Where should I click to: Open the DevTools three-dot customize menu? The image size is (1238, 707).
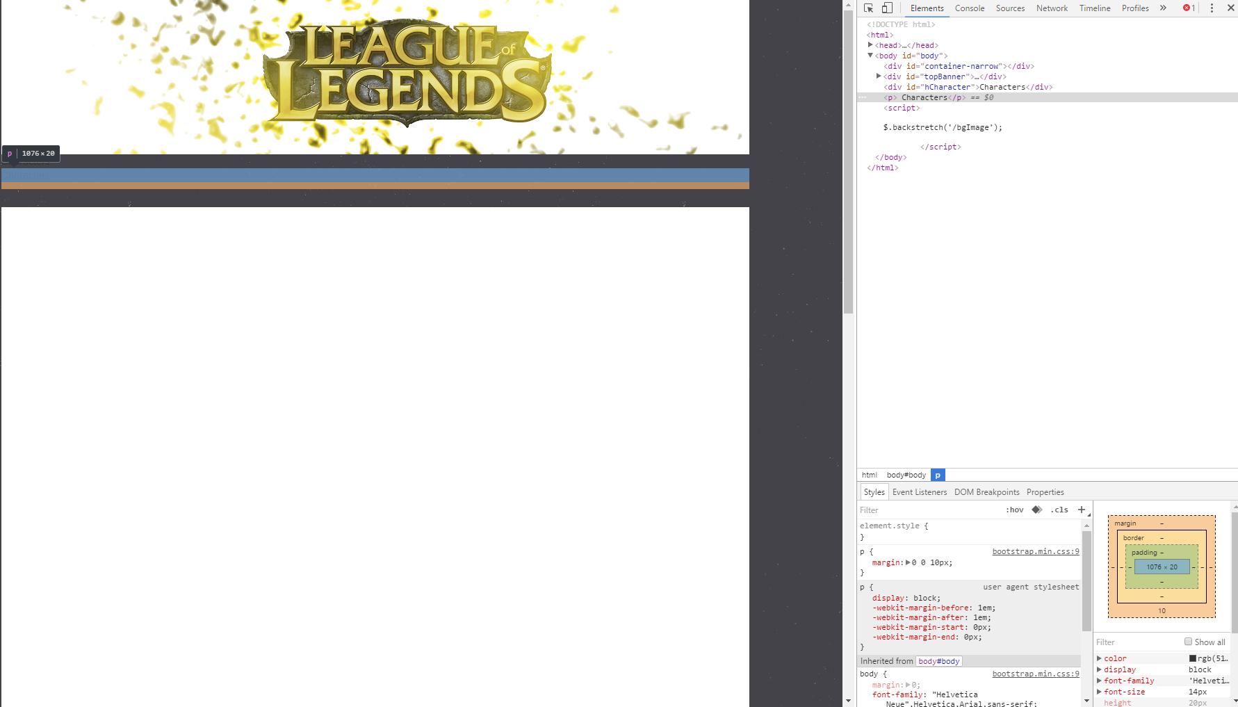(1212, 8)
